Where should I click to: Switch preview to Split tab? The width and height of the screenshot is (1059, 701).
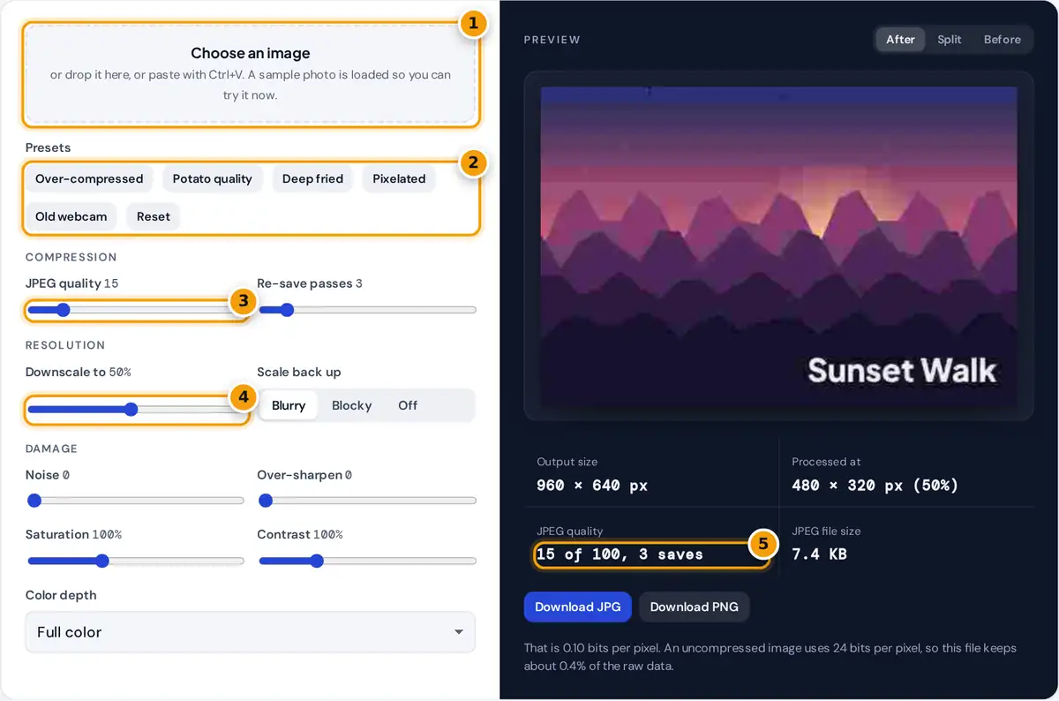(950, 40)
